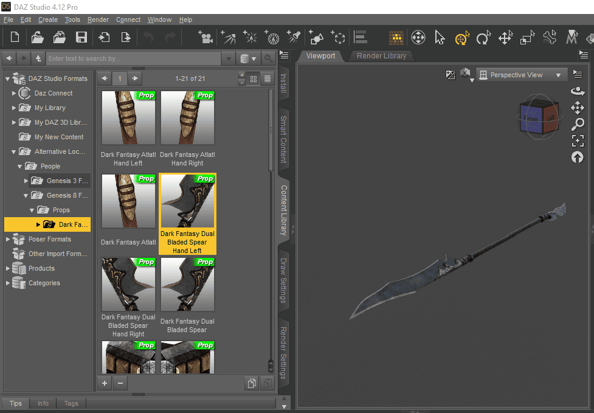Image resolution: width=594 pixels, height=413 pixels.
Task: Collapse the Genesis 8 F folder
Action: tap(26, 195)
